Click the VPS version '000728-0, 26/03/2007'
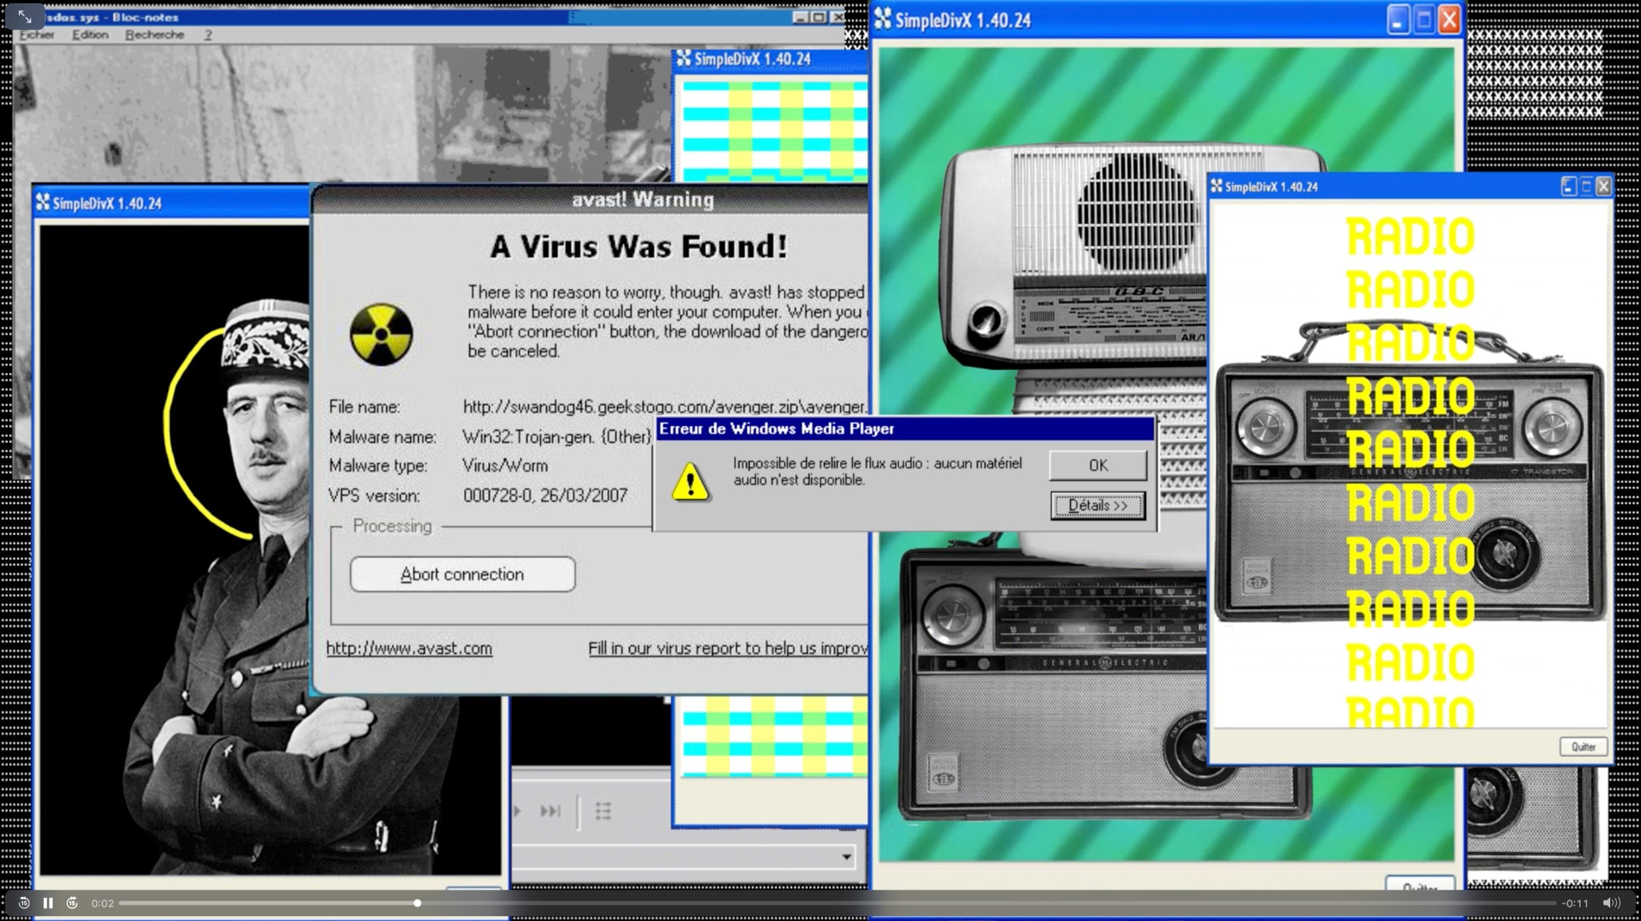This screenshot has width=1641, height=921. [x=545, y=496]
